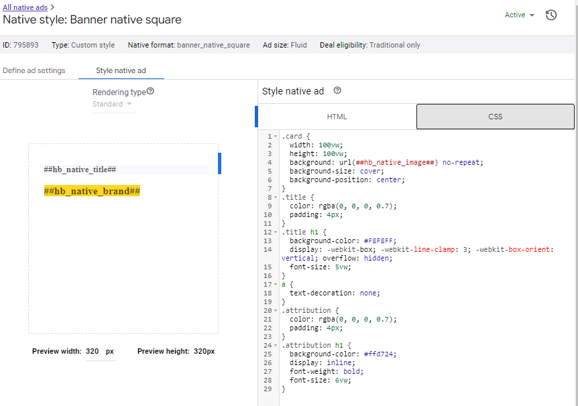Click help icon next to Style native ad heading
The height and width of the screenshot is (406, 578).
pyautogui.click(x=337, y=91)
